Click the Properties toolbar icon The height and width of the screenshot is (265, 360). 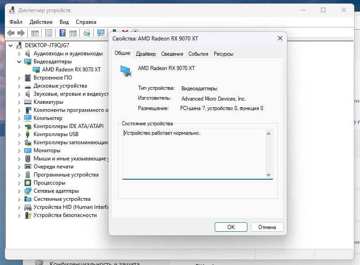tap(48, 33)
